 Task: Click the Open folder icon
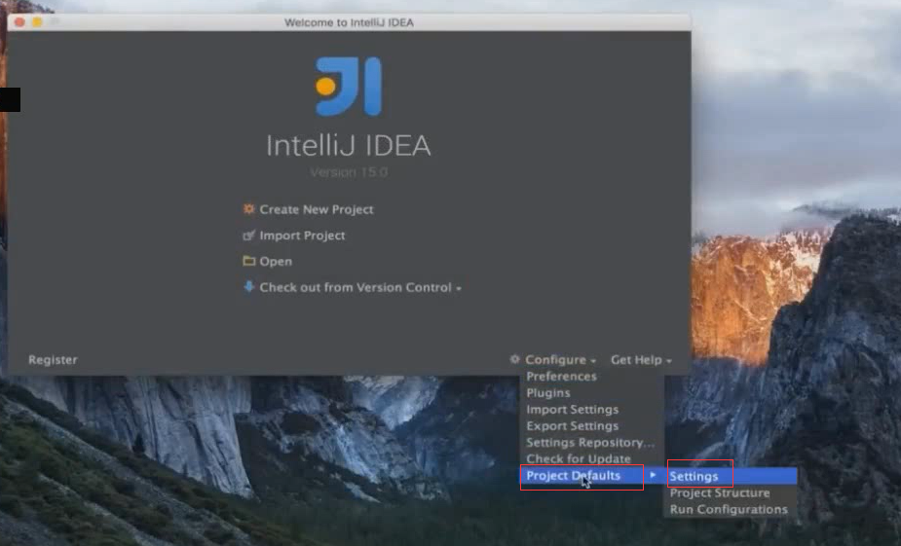(248, 261)
